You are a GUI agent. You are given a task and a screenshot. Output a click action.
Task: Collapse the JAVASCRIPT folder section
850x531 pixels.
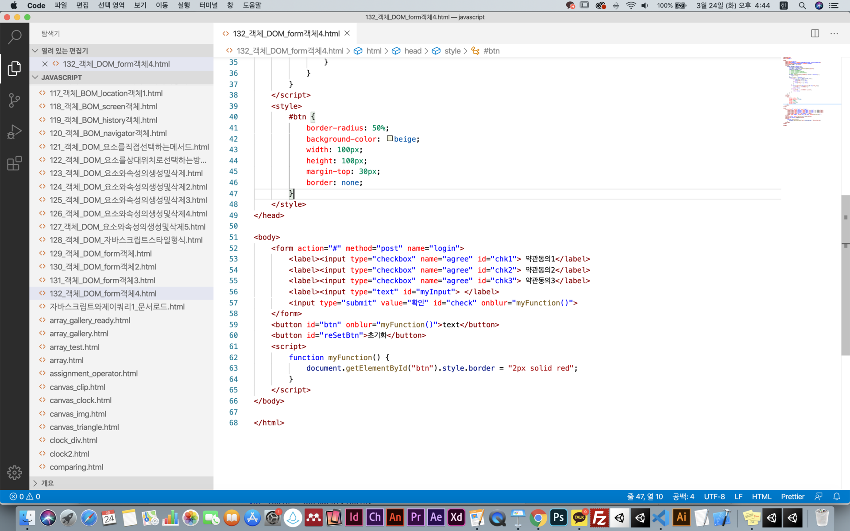coord(121,77)
